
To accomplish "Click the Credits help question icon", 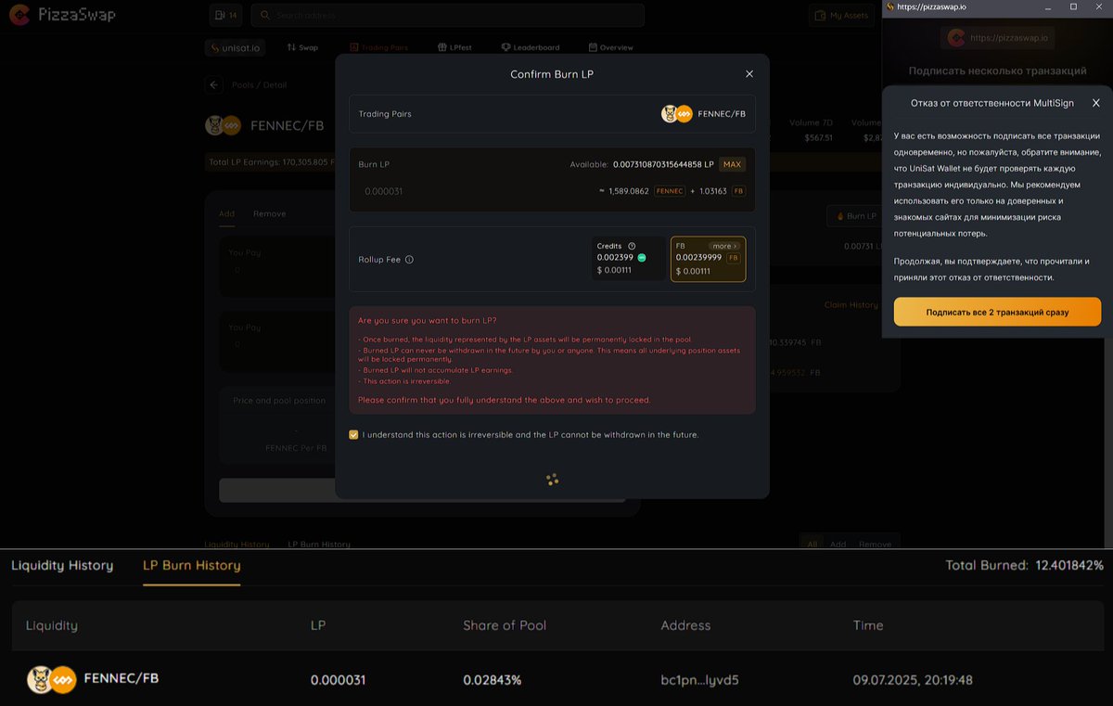I will [632, 246].
